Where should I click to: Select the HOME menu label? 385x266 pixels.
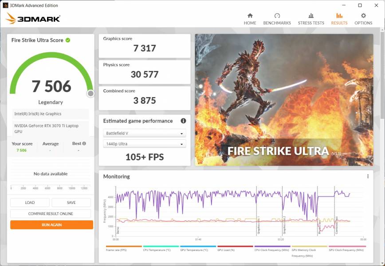tap(250, 23)
